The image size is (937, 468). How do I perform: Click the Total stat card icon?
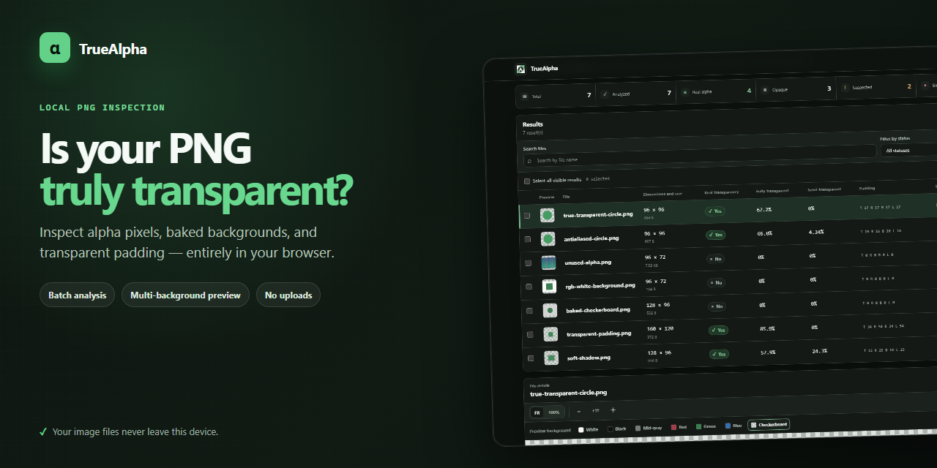tap(525, 97)
